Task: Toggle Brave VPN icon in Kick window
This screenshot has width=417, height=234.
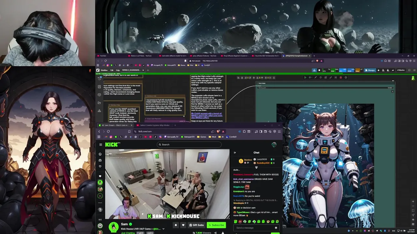Action: pos(275,131)
